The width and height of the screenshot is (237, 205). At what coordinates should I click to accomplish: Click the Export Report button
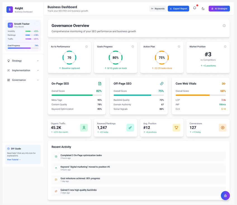tap(178, 9)
